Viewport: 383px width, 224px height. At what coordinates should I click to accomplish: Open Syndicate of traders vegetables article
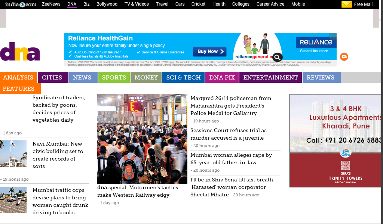(59, 109)
